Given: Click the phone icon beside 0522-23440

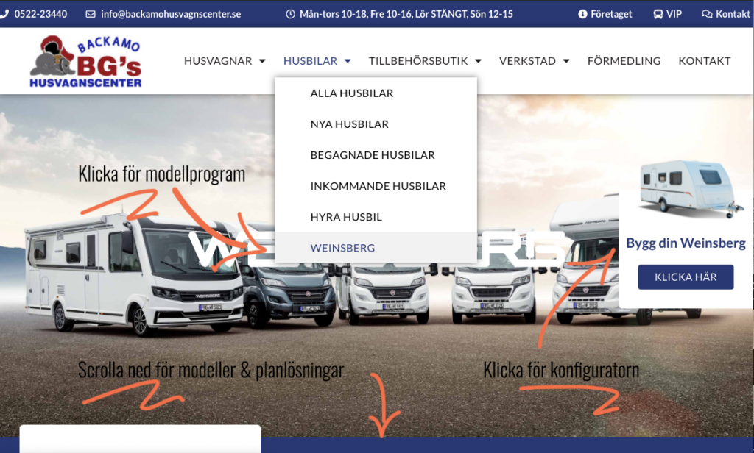Looking at the screenshot, I should [x=4, y=14].
